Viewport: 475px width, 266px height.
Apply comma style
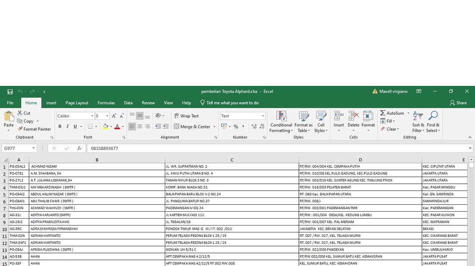[243, 127]
